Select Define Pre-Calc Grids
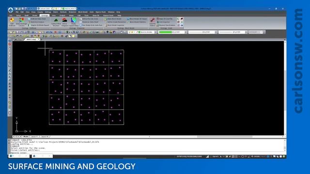 click(x=89, y=19)
